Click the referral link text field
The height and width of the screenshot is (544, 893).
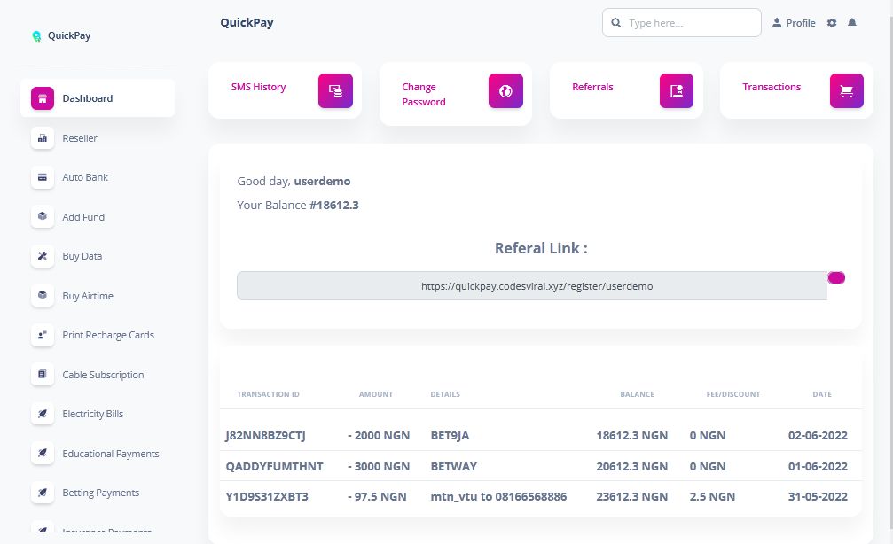coord(531,286)
